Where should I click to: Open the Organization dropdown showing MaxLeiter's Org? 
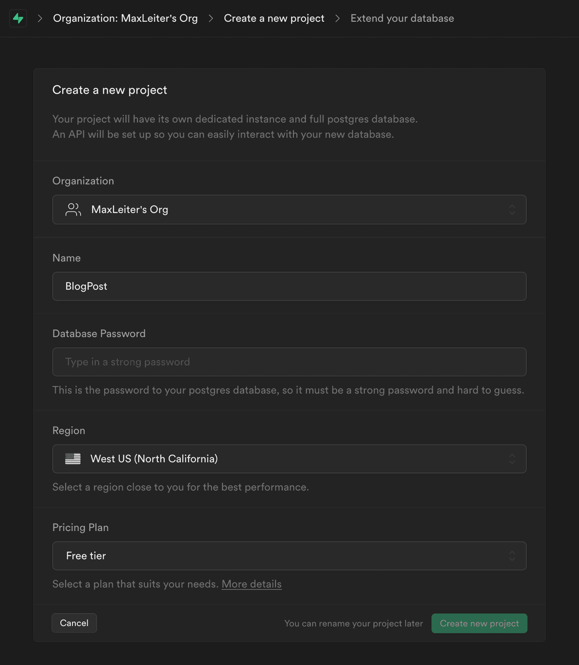point(289,210)
